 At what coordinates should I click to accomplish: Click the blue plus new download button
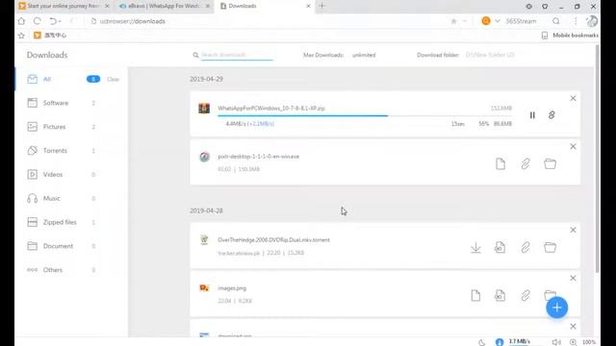coord(556,308)
